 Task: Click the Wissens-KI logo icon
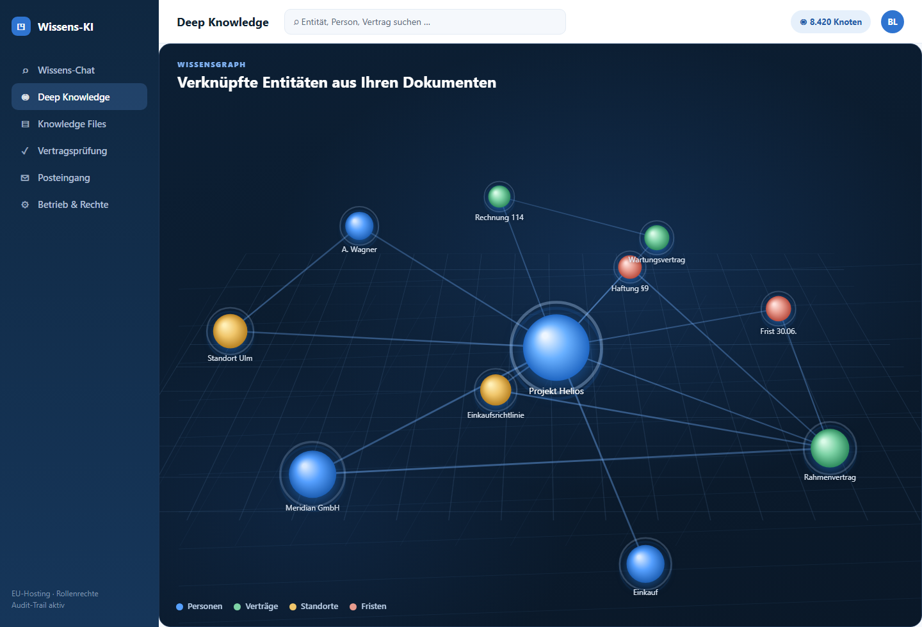[x=21, y=26]
